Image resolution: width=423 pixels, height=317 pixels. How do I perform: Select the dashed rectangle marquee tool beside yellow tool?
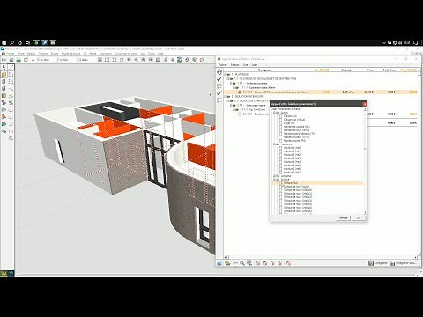(11, 75)
